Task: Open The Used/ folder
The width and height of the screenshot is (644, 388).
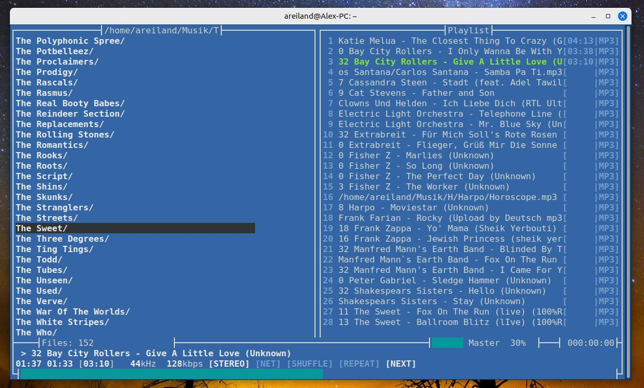Action: 39,291
